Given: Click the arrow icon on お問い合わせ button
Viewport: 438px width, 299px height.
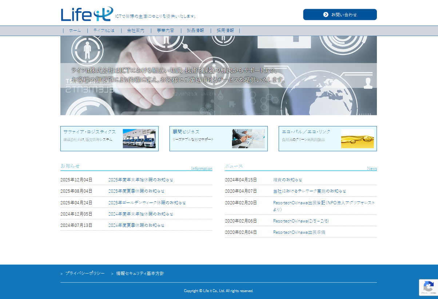Looking at the screenshot, I should click(325, 15).
